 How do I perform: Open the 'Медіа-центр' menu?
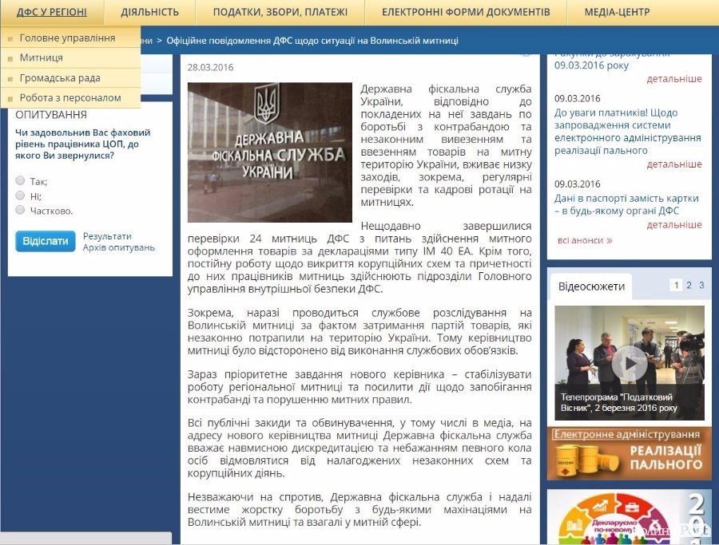617,12
